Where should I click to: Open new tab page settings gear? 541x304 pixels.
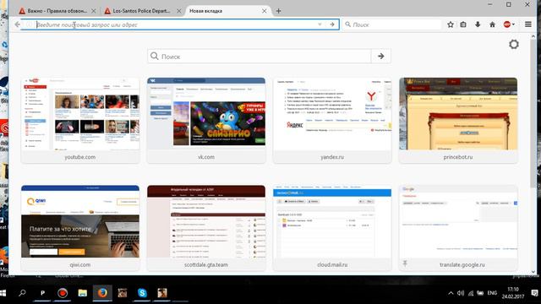(514, 44)
